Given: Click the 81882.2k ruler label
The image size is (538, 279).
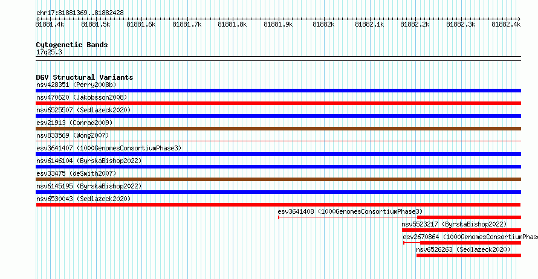Looking at the screenshot, I should point(415,24).
